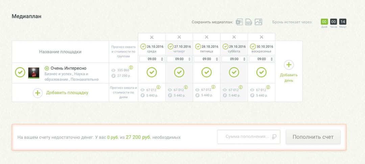Screen dimensions: 365x164
Task: Click the Добавить площадку link
Action: click(x=67, y=93)
